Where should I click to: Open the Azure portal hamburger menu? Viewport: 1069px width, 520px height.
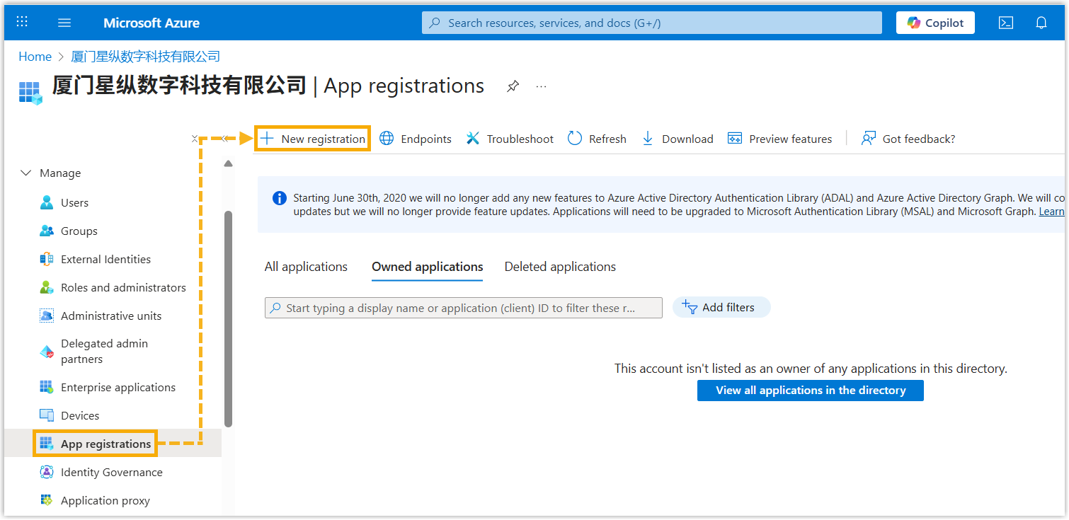coord(64,23)
